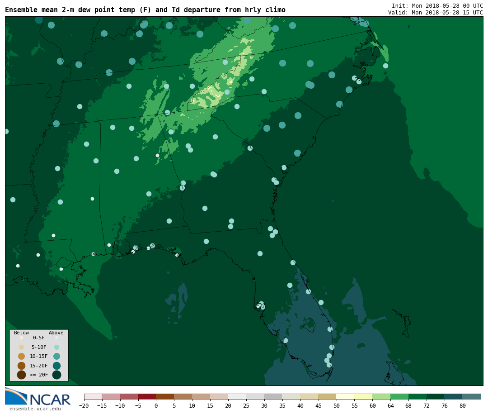This screenshot has height=414, width=488.
Task: Pick the dark red swatch between -5 and 0
Action: click(x=147, y=396)
